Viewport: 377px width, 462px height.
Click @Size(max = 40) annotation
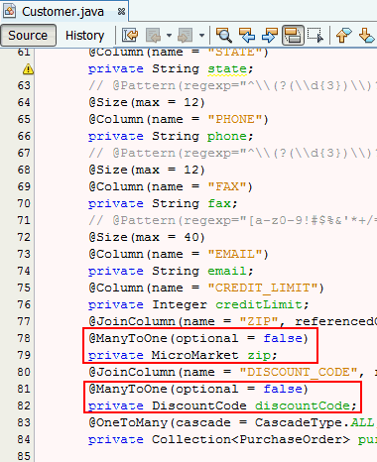147,237
